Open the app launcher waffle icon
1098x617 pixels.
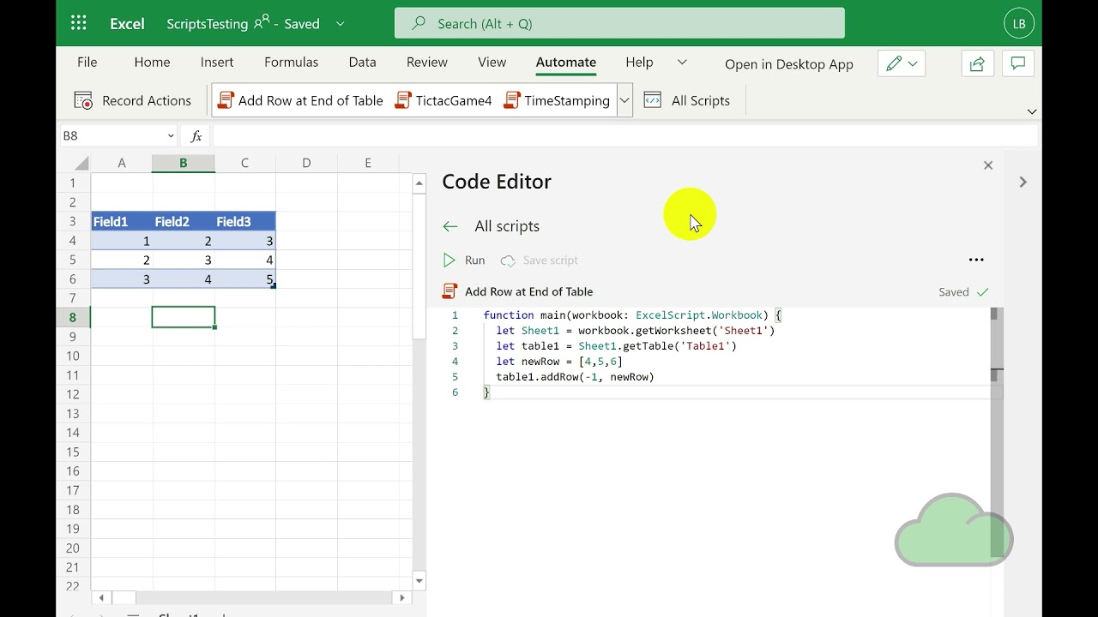[78, 23]
